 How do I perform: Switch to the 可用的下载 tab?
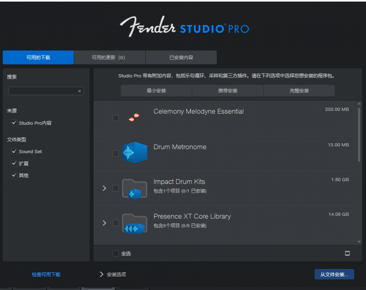click(38, 58)
